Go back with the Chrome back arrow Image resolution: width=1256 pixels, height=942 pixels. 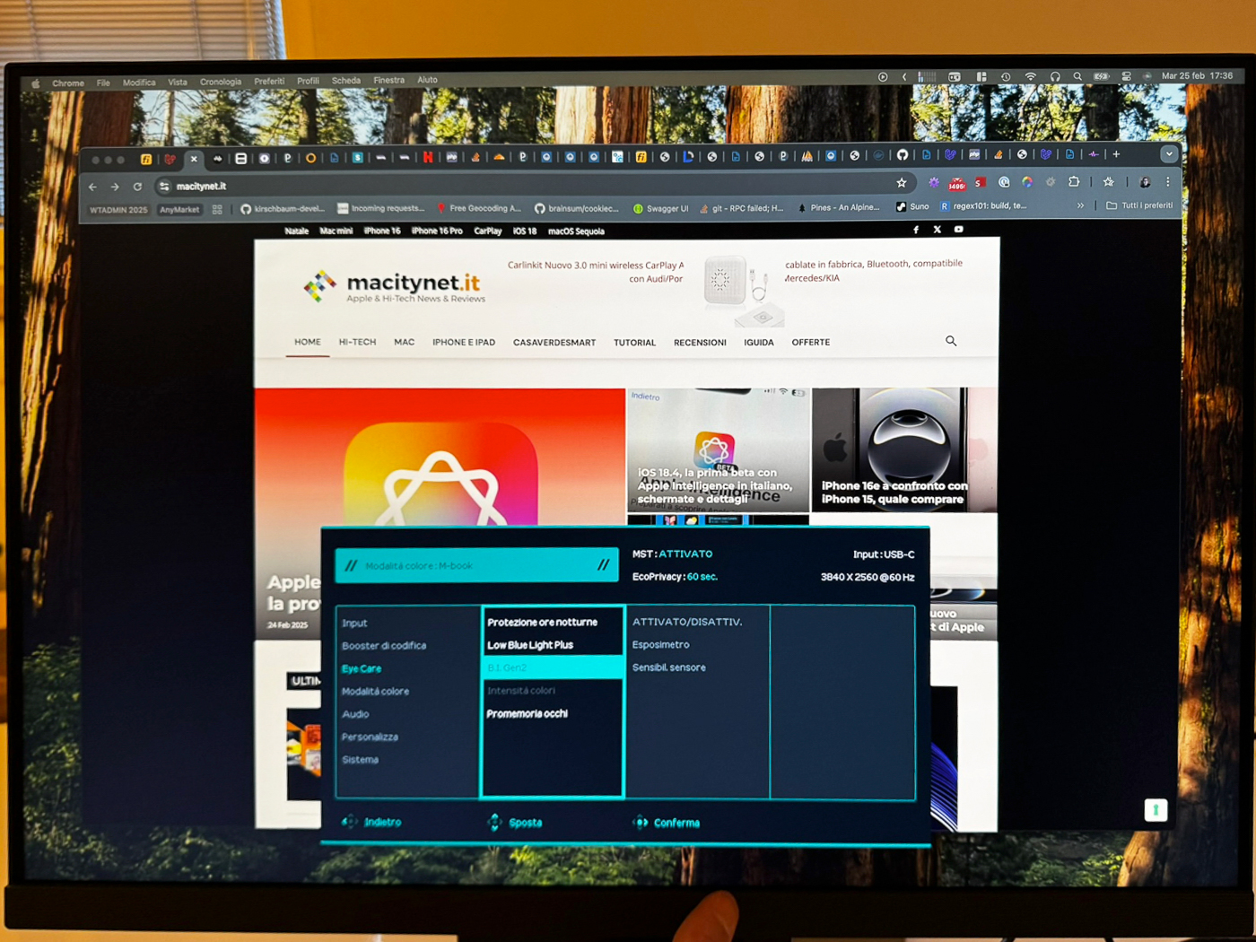92,187
